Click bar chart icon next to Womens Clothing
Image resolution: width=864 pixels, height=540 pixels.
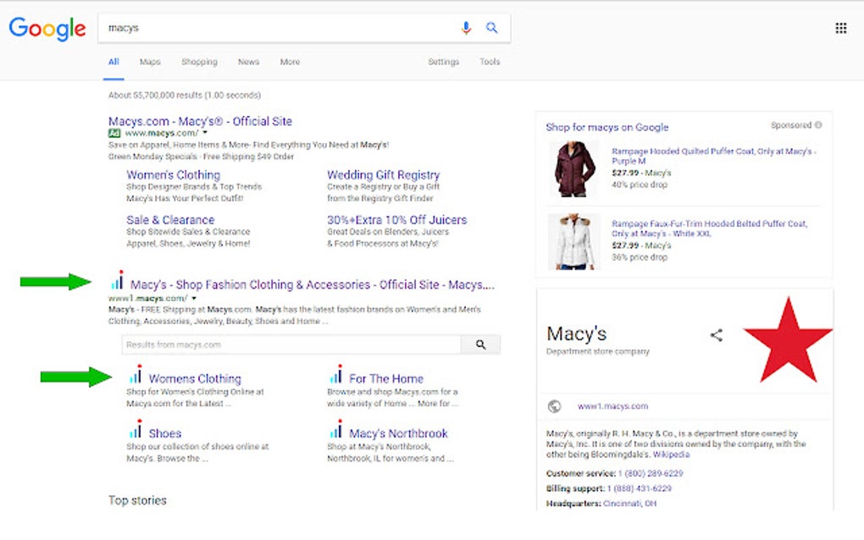pyautogui.click(x=136, y=374)
